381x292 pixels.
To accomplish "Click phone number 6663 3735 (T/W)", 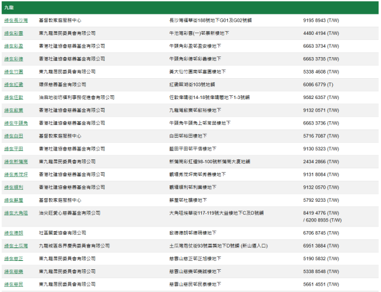I will pyautogui.click(x=321, y=59).
